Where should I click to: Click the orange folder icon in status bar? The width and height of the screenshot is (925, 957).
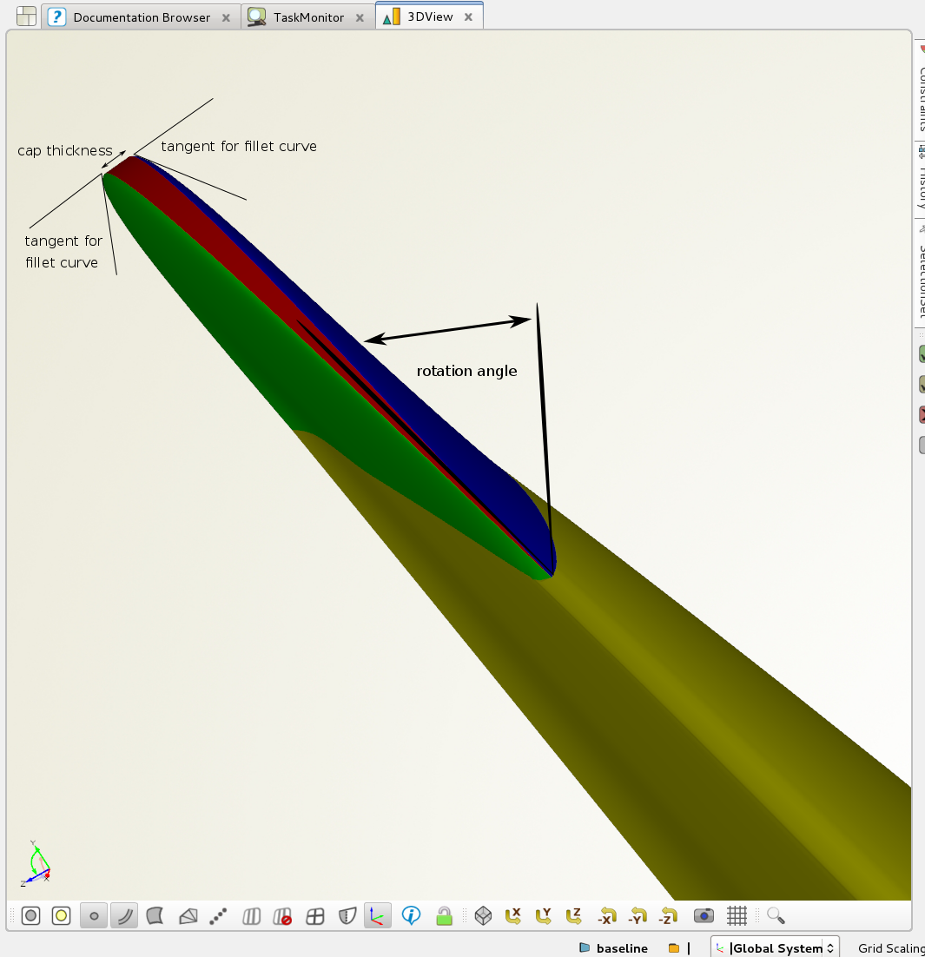click(673, 947)
